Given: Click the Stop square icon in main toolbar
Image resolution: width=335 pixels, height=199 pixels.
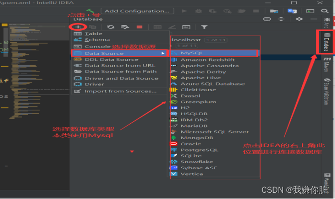Looking at the screenshot, I should [x=256, y=11].
